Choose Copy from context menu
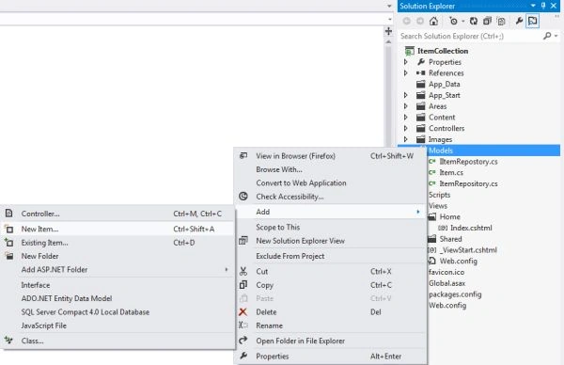 pos(331,285)
